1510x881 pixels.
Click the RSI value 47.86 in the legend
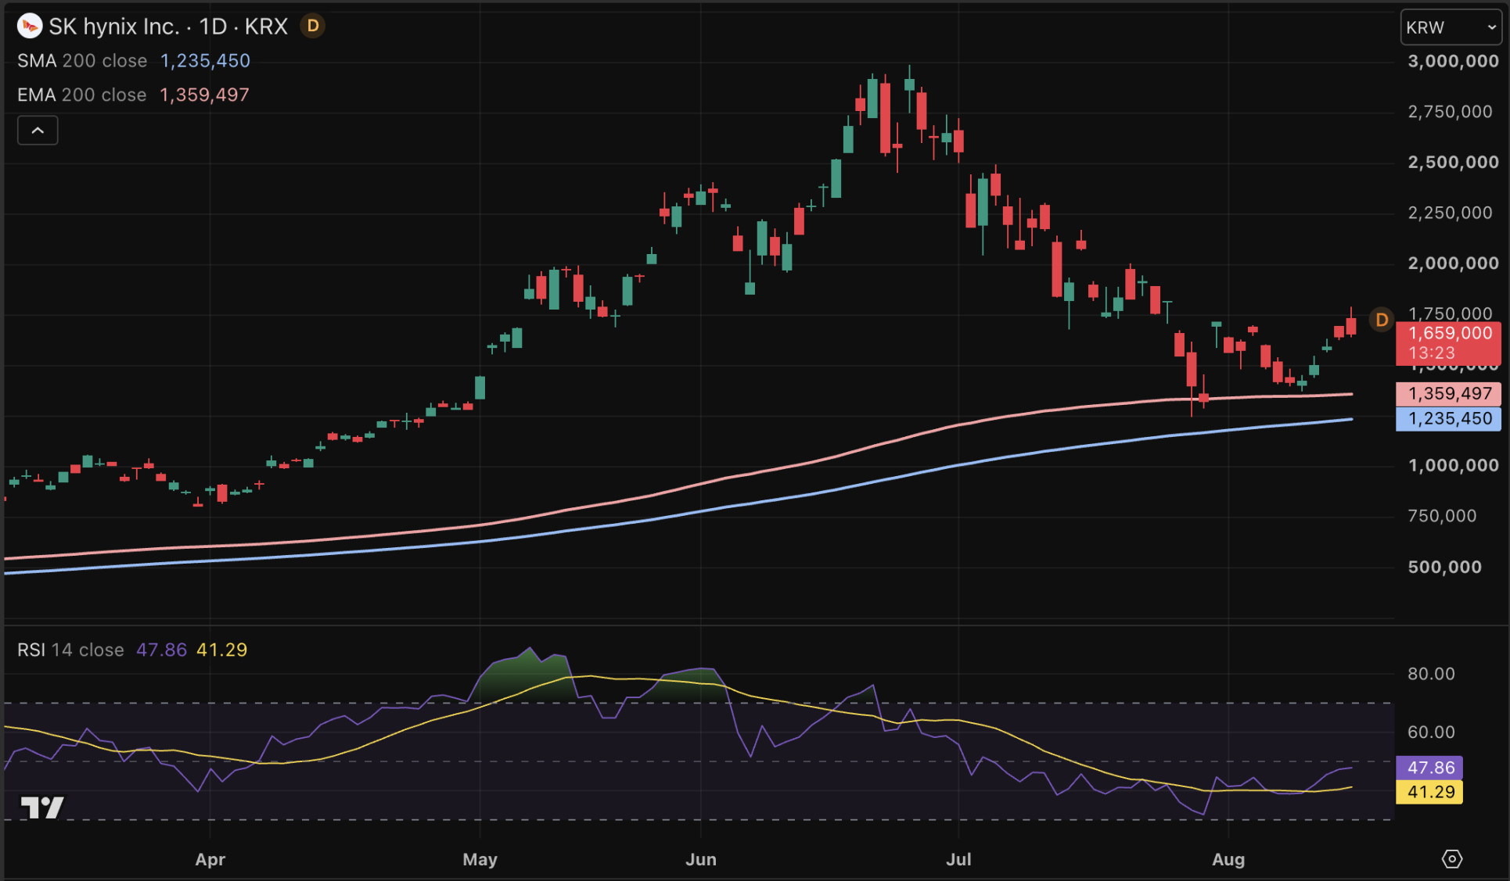pyautogui.click(x=161, y=650)
